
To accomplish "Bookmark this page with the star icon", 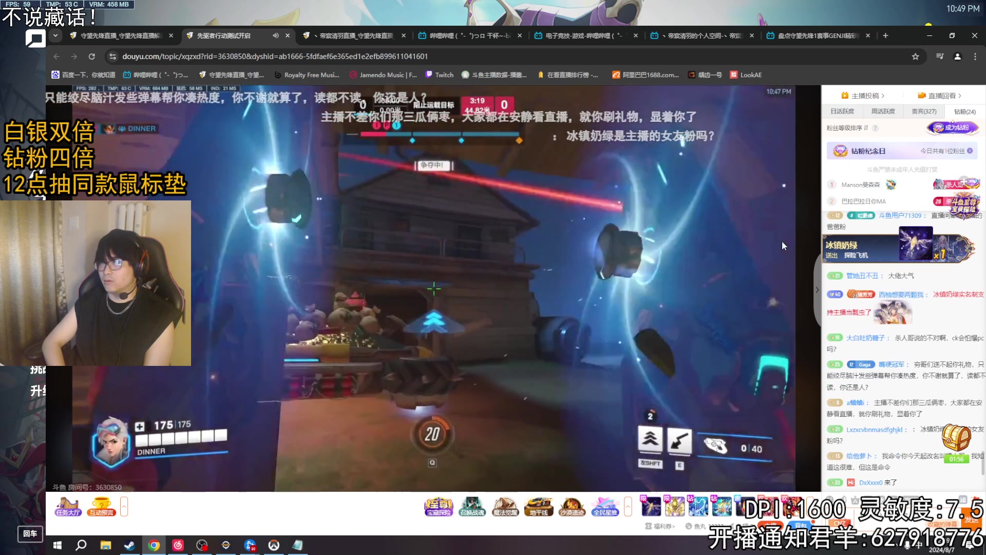I will click(915, 57).
